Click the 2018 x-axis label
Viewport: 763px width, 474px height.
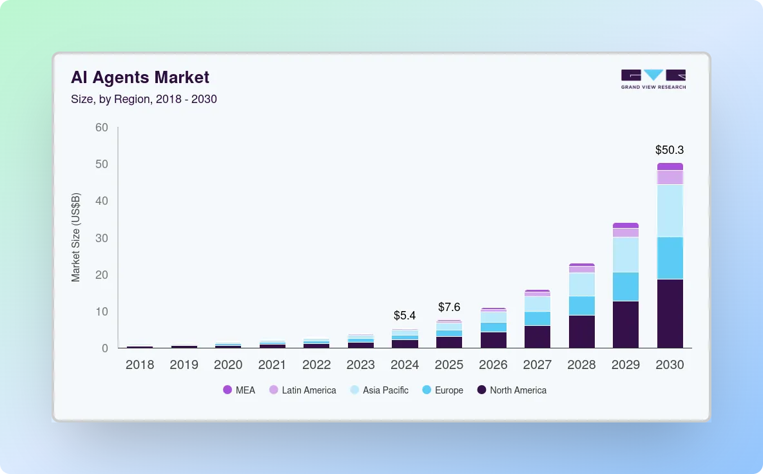(140, 365)
